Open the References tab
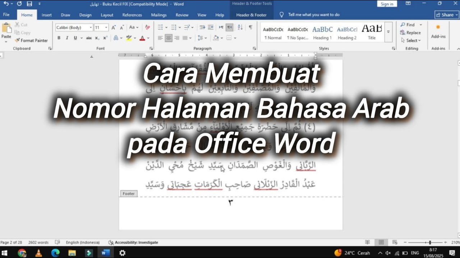 [132, 15]
